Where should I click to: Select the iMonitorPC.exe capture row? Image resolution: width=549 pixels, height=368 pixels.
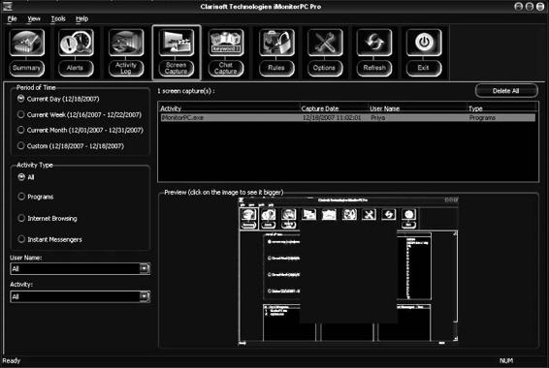pyautogui.click(x=348, y=118)
